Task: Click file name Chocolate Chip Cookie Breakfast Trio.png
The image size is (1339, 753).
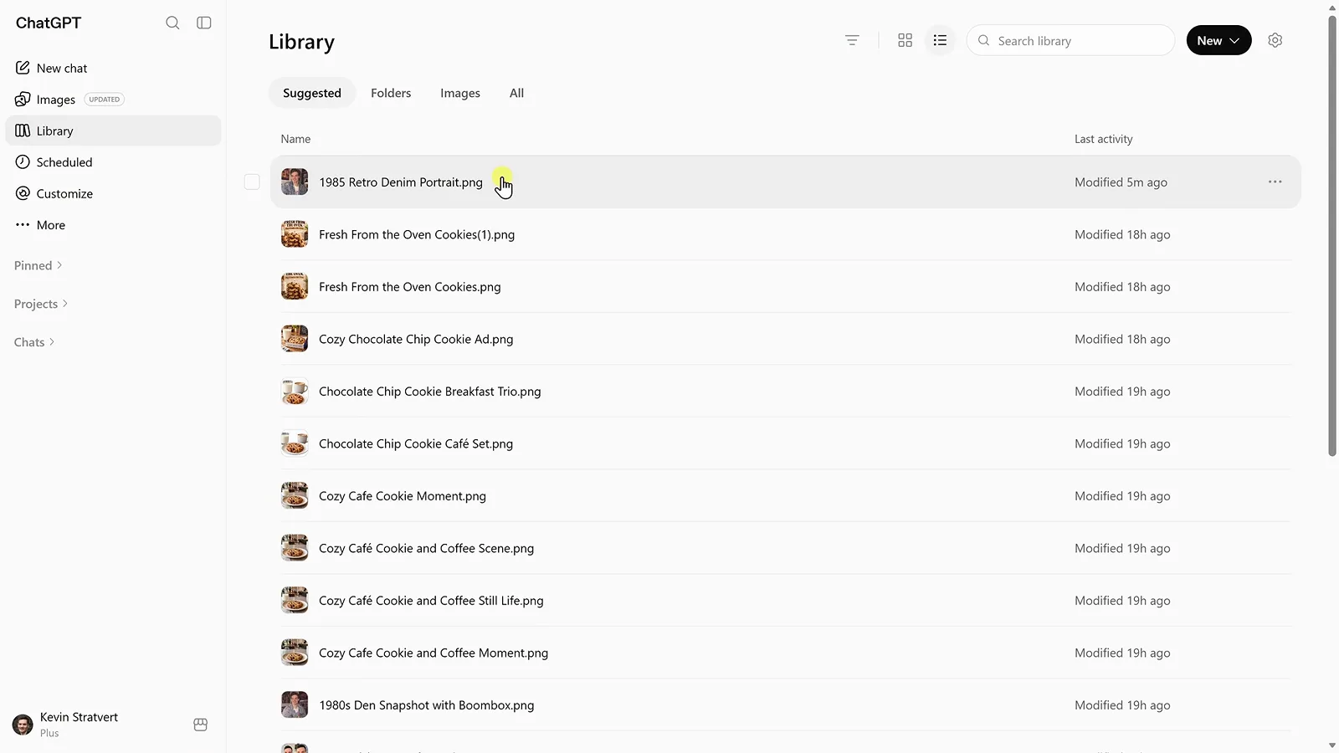Action: click(x=430, y=391)
